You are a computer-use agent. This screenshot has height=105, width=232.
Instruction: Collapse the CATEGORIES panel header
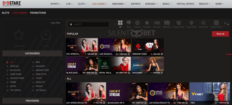click(32, 53)
